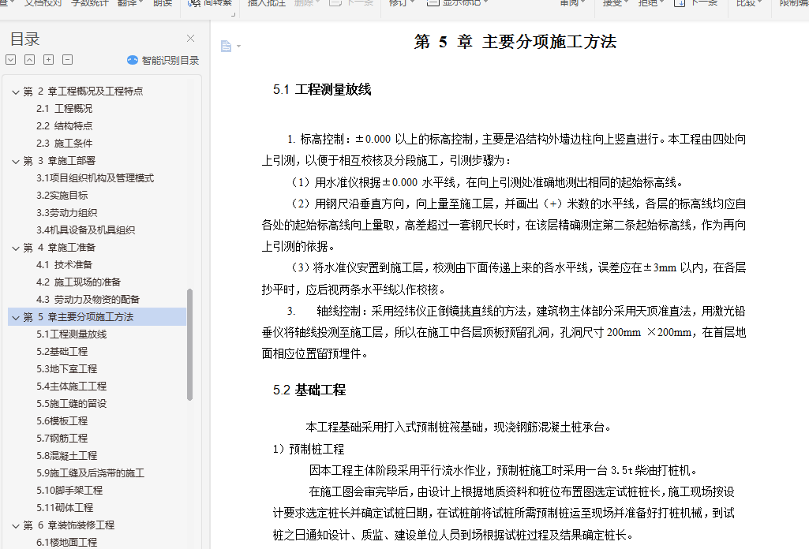Click the heading 5.1 工程测量放线 in document

click(x=322, y=90)
